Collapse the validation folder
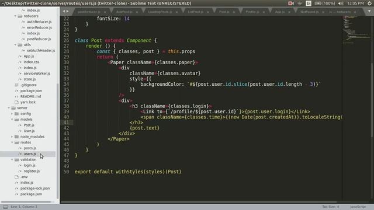Viewport: 374px width, 210px height. coord(12,159)
